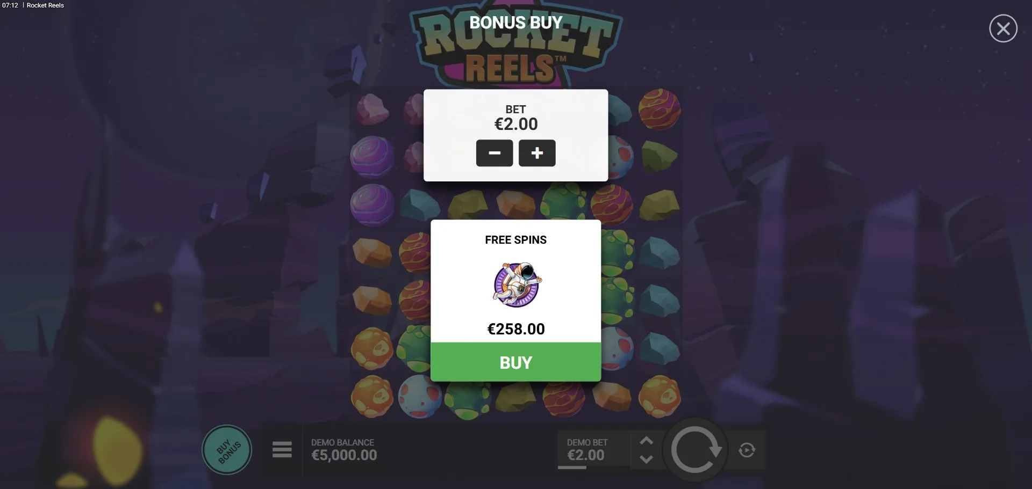This screenshot has height=489, width=1032.
Task: Click the top-right red striped planet symbol
Action: click(660, 110)
